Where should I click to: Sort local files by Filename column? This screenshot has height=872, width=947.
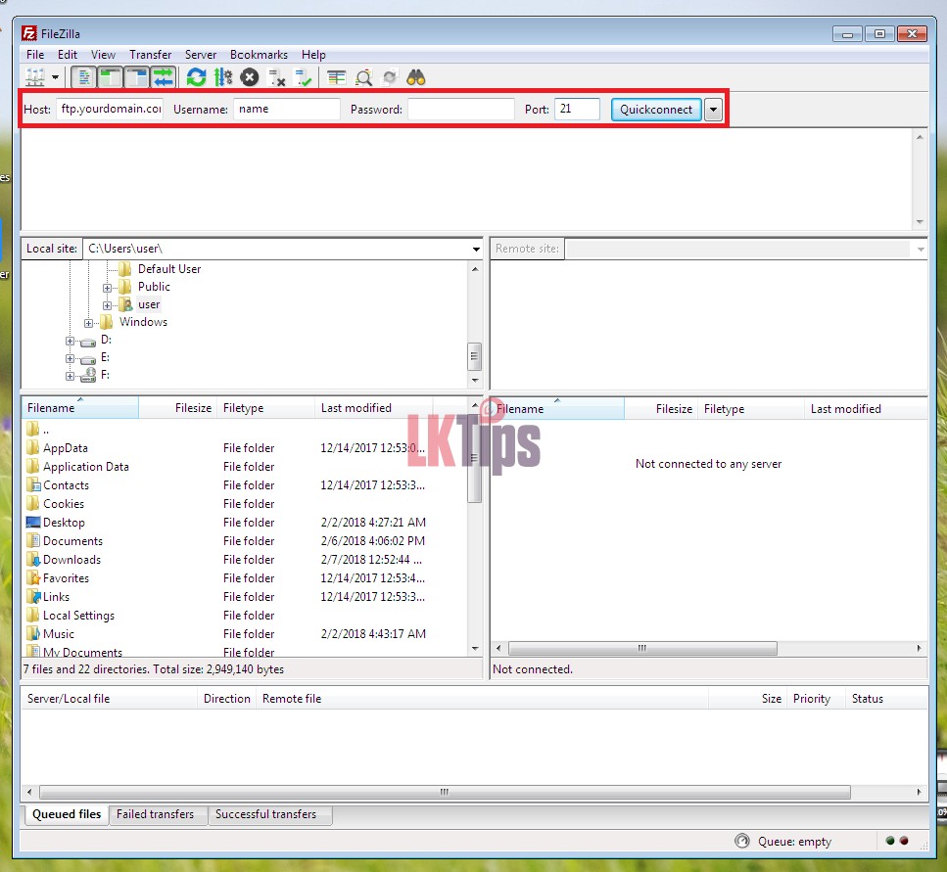(x=79, y=408)
